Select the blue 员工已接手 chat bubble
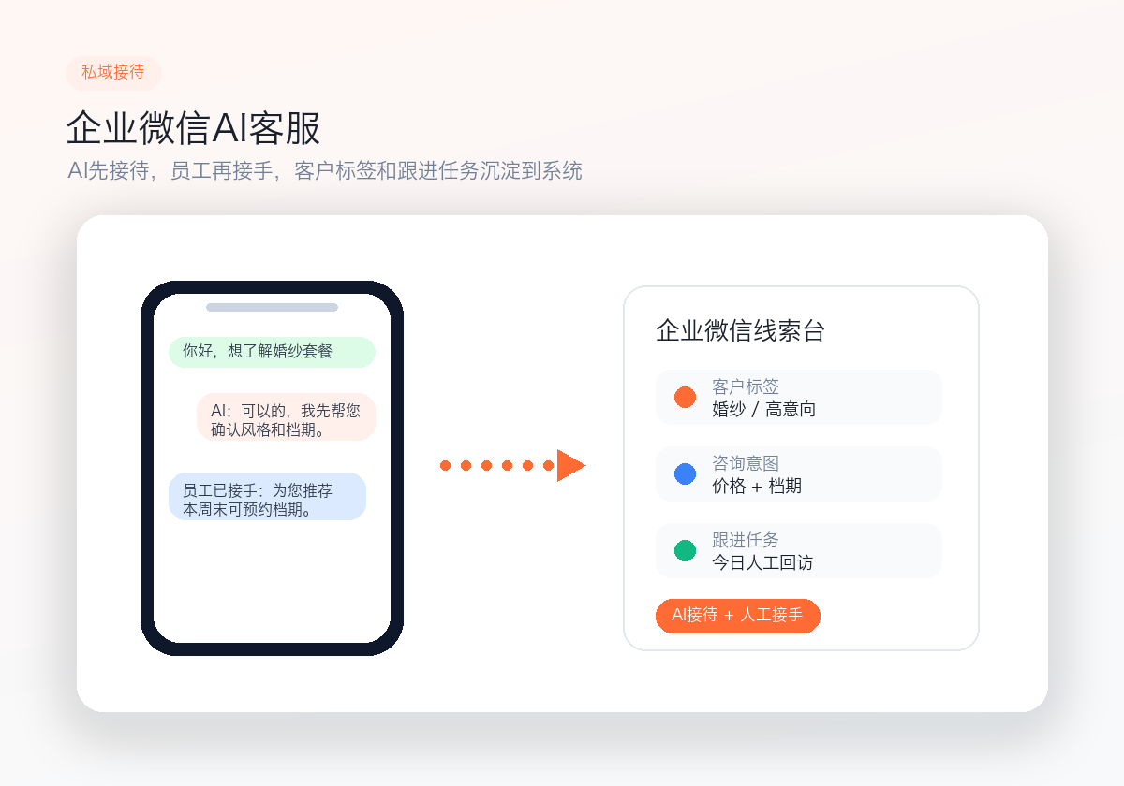The width and height of the screenshot is (1124, 786). pos(267,497)
